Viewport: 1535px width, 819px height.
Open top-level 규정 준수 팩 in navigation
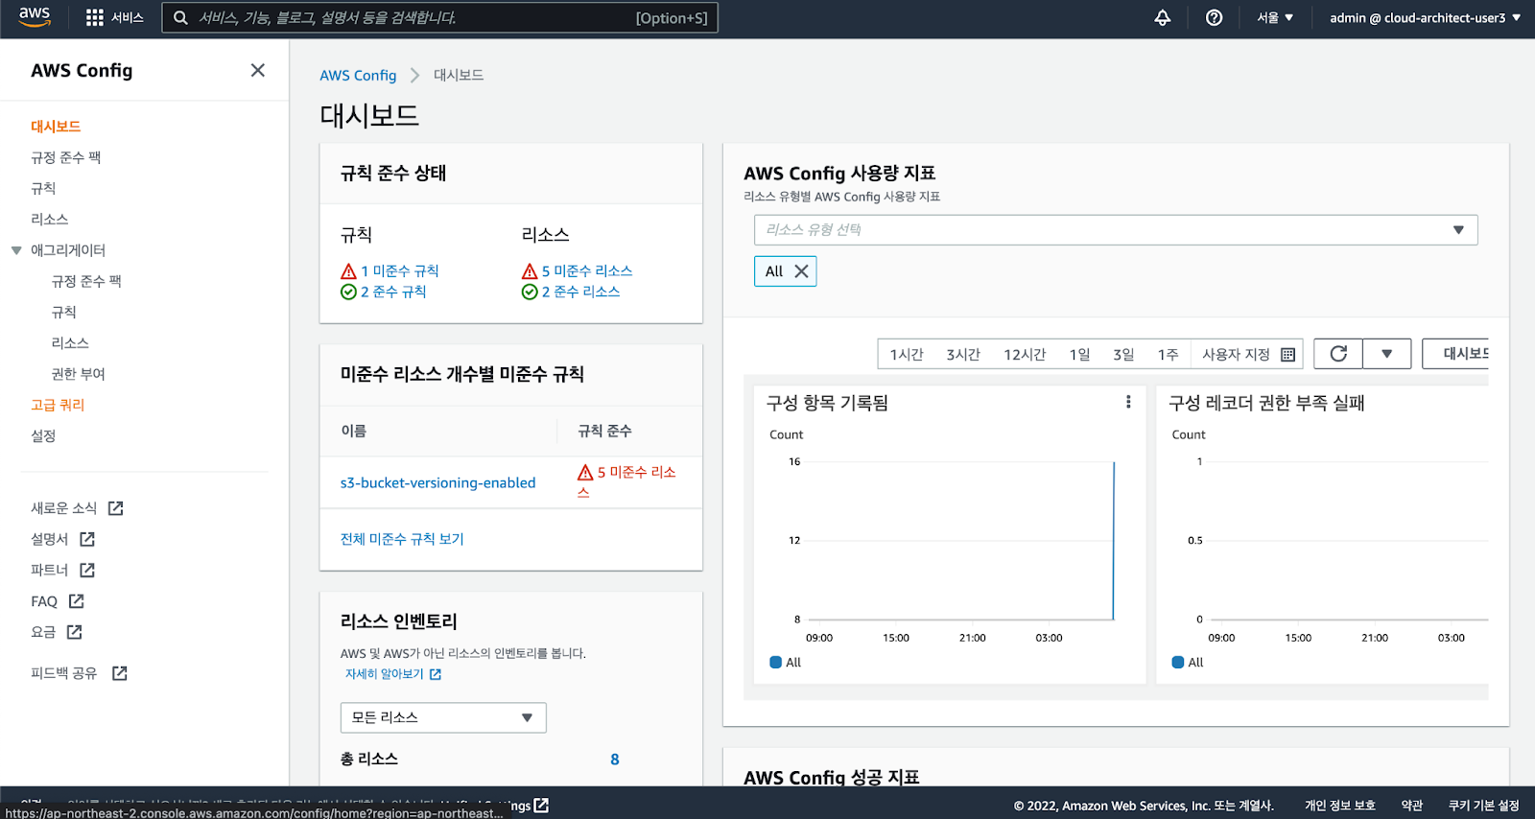[x=66, y=157]
